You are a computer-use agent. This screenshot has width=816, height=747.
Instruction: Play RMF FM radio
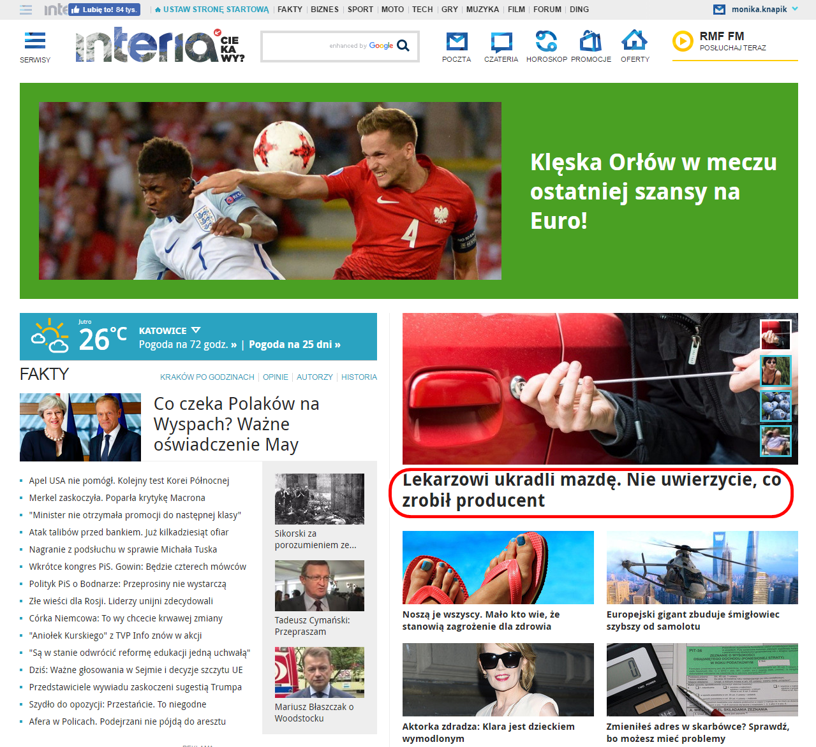(683, 41)
